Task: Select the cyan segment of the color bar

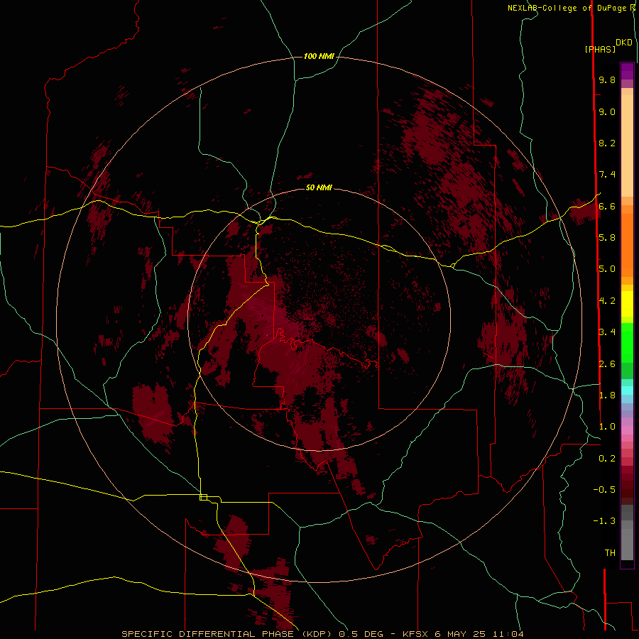Action: pyautogui.click(x=627, y=390)
